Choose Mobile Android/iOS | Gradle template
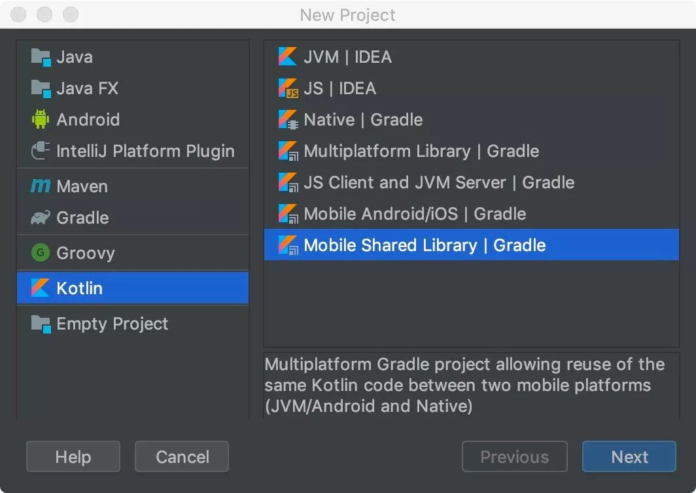696x493 pixels. [x=472, y=214]
